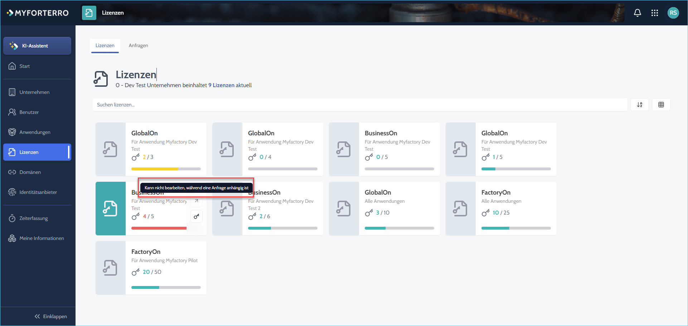
Task: Click the license icon on GlobalOn 3 / 10 card
Action: [344, 209]
